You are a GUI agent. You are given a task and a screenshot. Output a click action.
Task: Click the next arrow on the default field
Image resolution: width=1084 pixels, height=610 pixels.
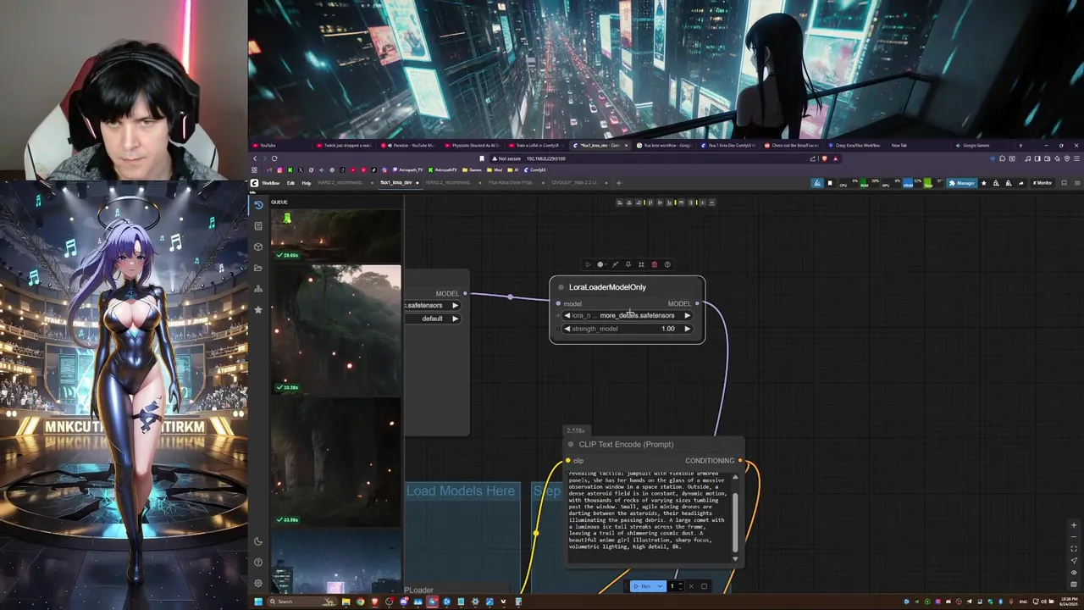tap(455, 319)
